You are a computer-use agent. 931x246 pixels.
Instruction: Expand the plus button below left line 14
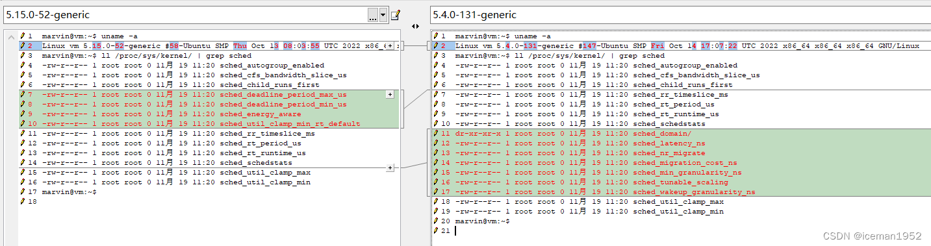390,168
